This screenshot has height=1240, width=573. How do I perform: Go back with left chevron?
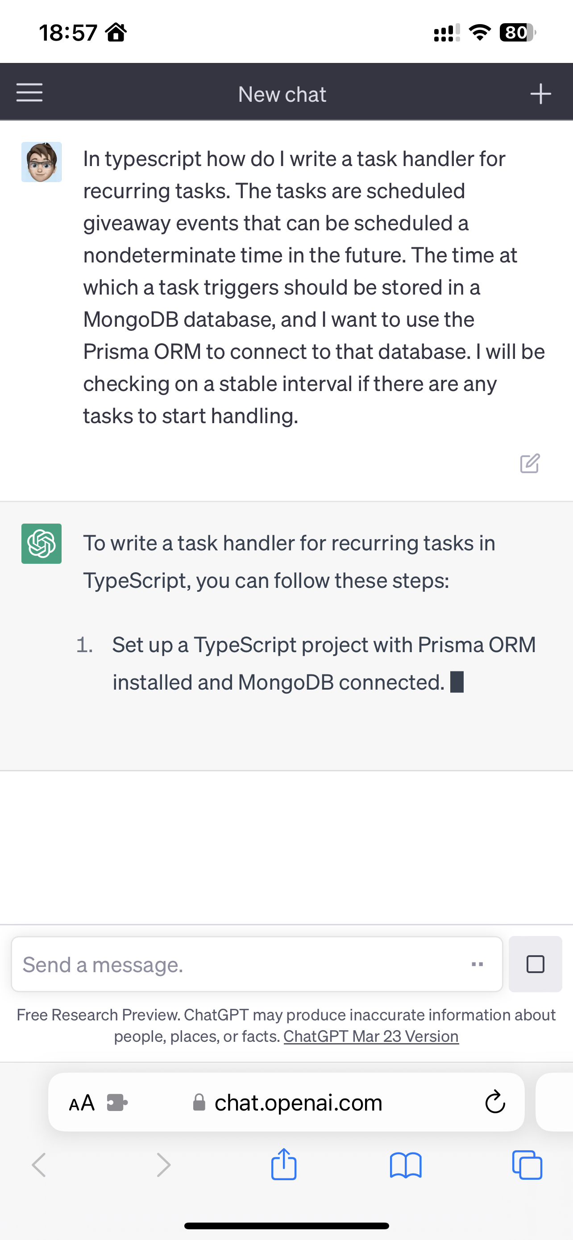[x=39, y=1165]
